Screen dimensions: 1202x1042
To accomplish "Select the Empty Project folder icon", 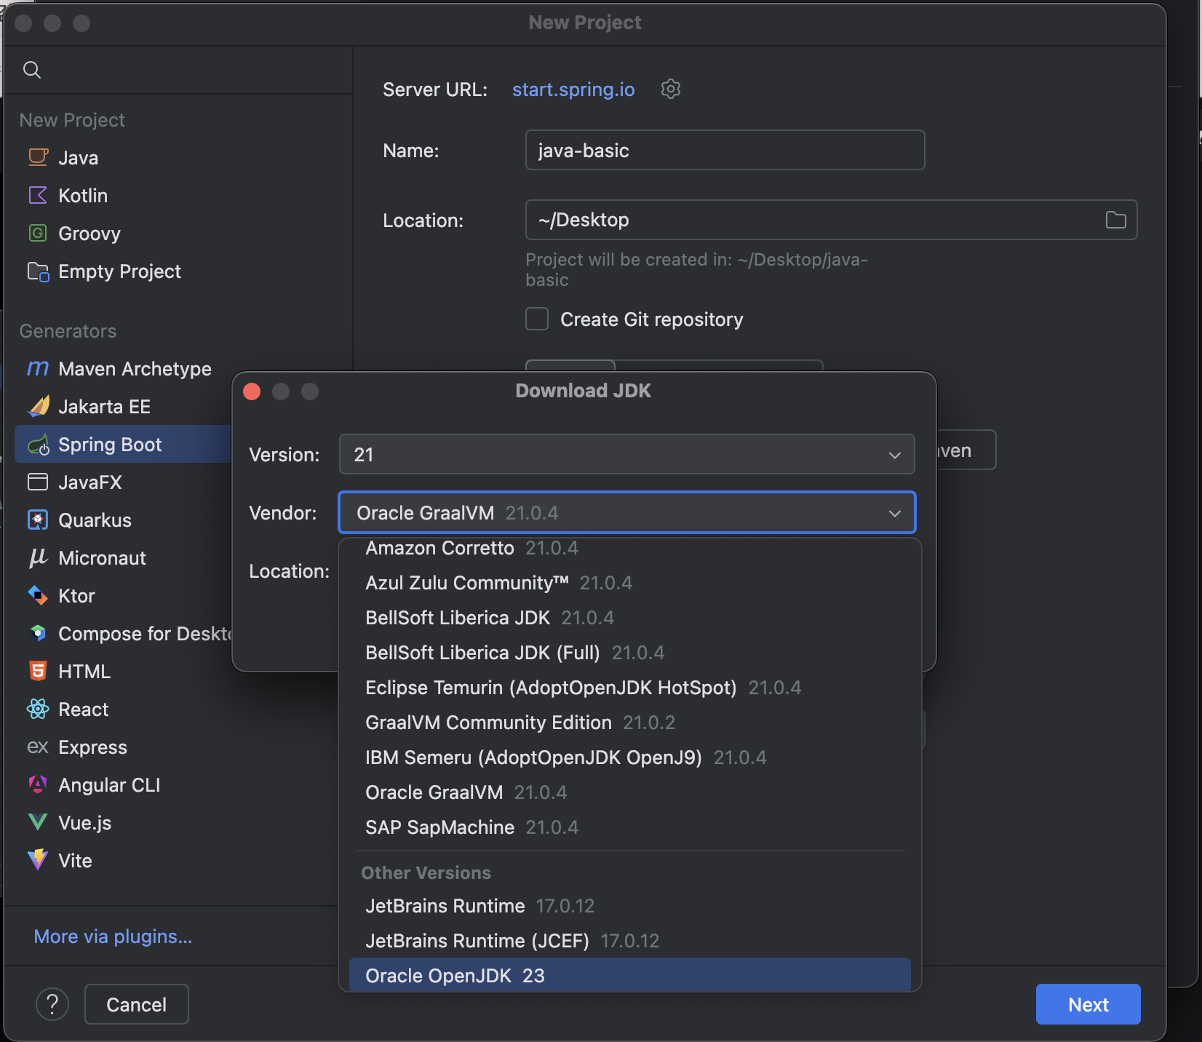I will pyautogui.click(x=38, y=271).
